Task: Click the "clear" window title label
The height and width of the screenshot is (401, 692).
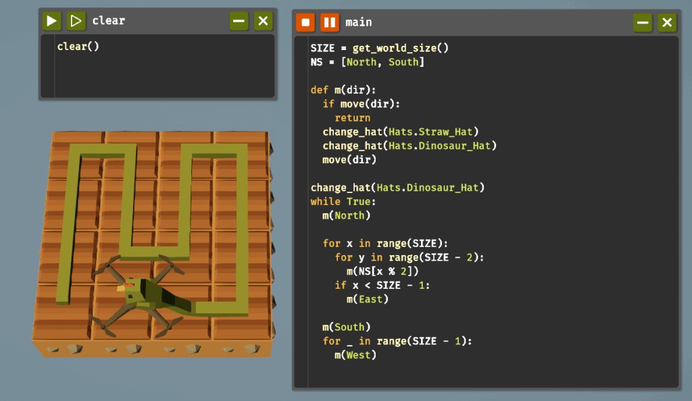Action: click(x=109, y=21)
